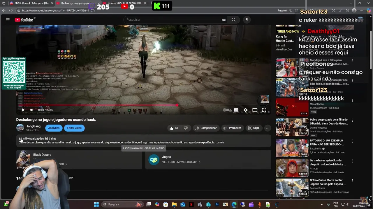The height and width of the screenshot is (209, 373).
Task: Click VER TUDO EM "VIDEOGAME" link
Action: [x=181, y=162]
